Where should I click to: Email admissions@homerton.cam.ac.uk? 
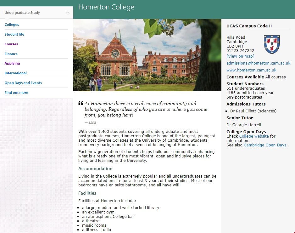coord(258,63)
